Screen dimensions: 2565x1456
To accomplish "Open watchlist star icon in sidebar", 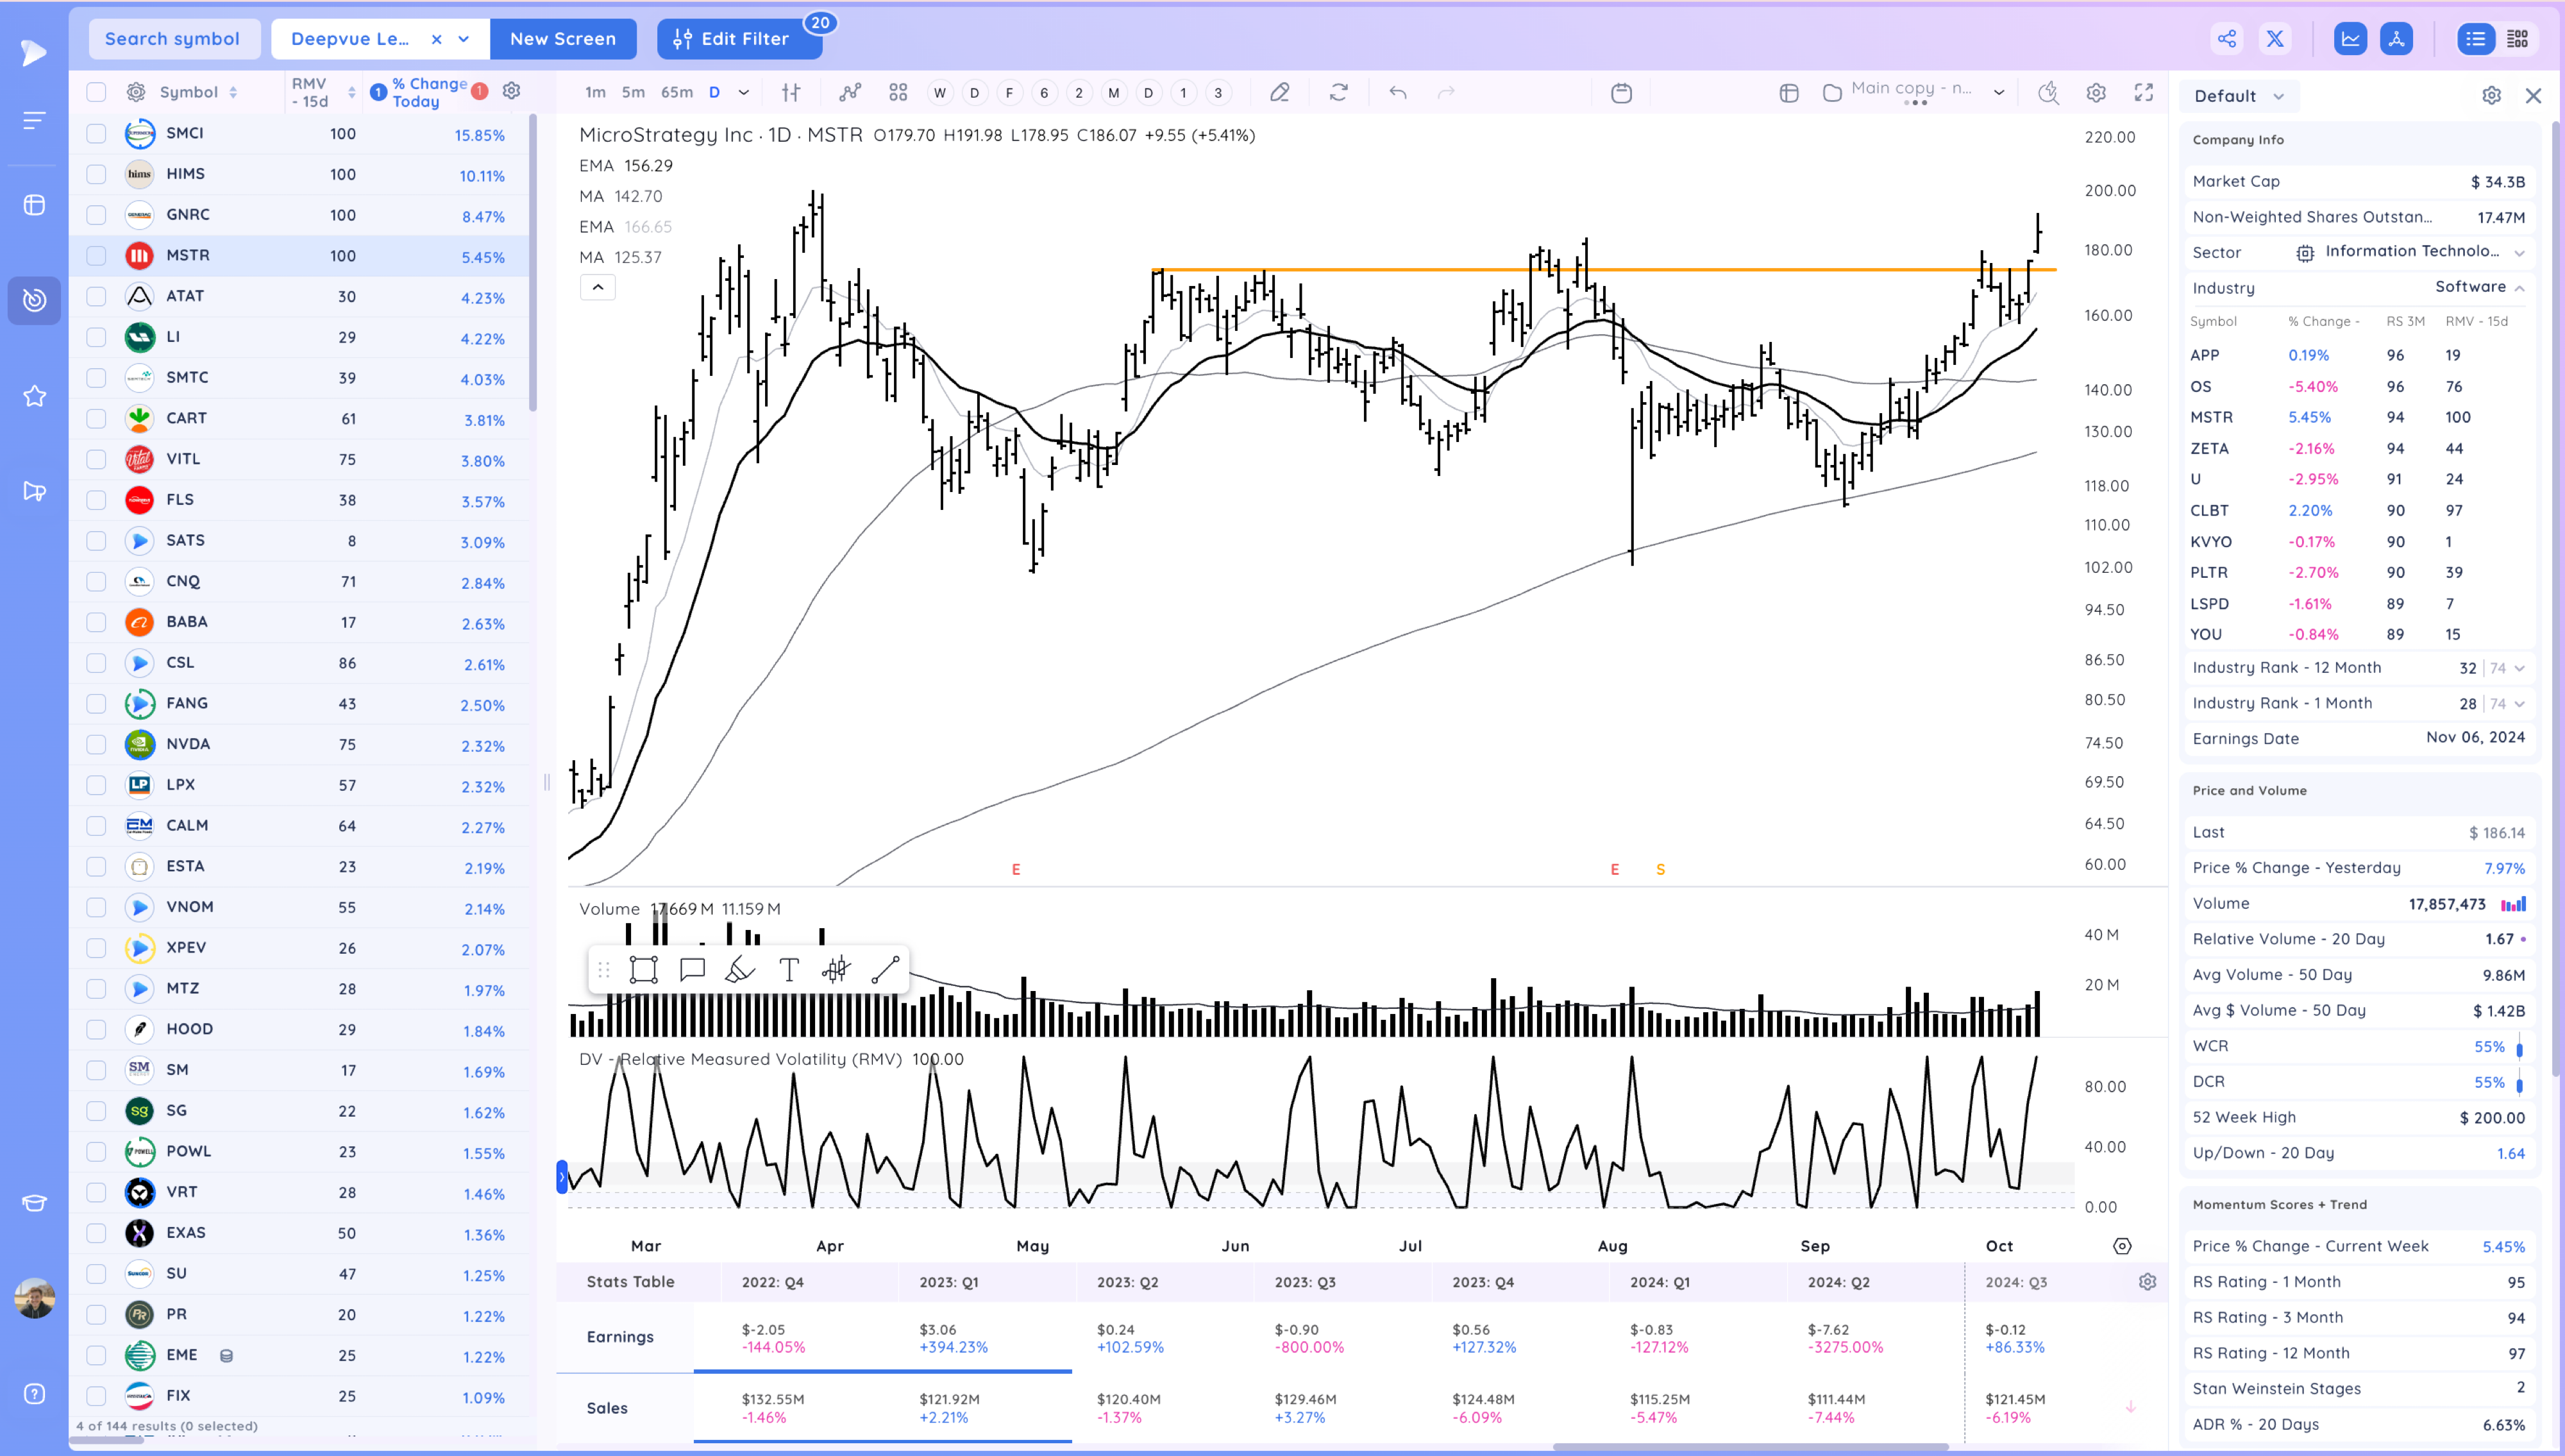I will coord(35,396).
